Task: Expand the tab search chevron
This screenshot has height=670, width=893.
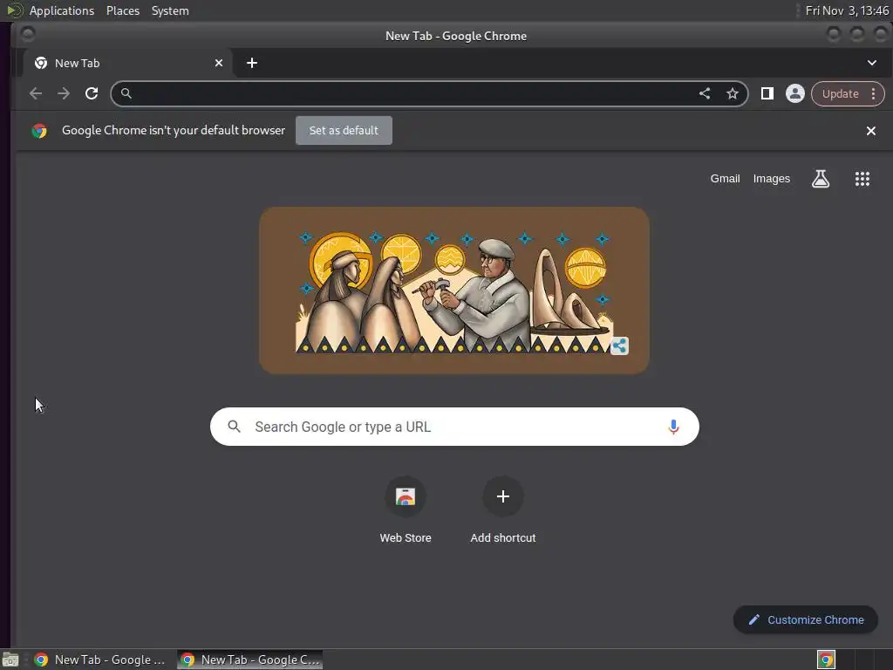Action: click(x=871, y=63)
